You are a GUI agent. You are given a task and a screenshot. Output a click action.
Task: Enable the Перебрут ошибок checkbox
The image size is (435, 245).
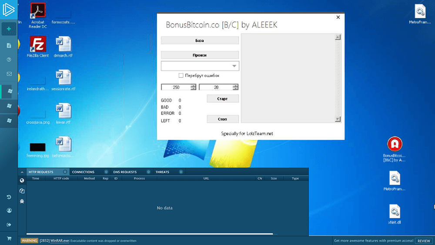click(181, 75)
